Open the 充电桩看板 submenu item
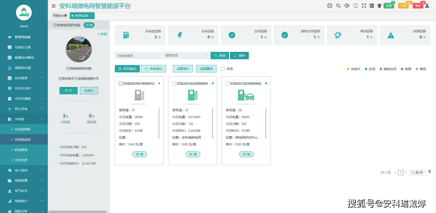Viewport: 436px width, 213px height. tap(24, 129)
